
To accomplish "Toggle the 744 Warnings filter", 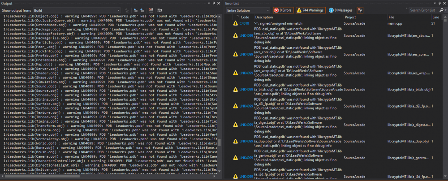I will click(310, 10).
